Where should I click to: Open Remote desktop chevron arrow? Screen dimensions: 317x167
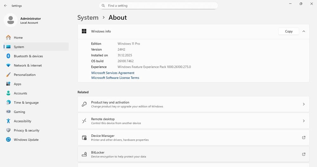304,121
